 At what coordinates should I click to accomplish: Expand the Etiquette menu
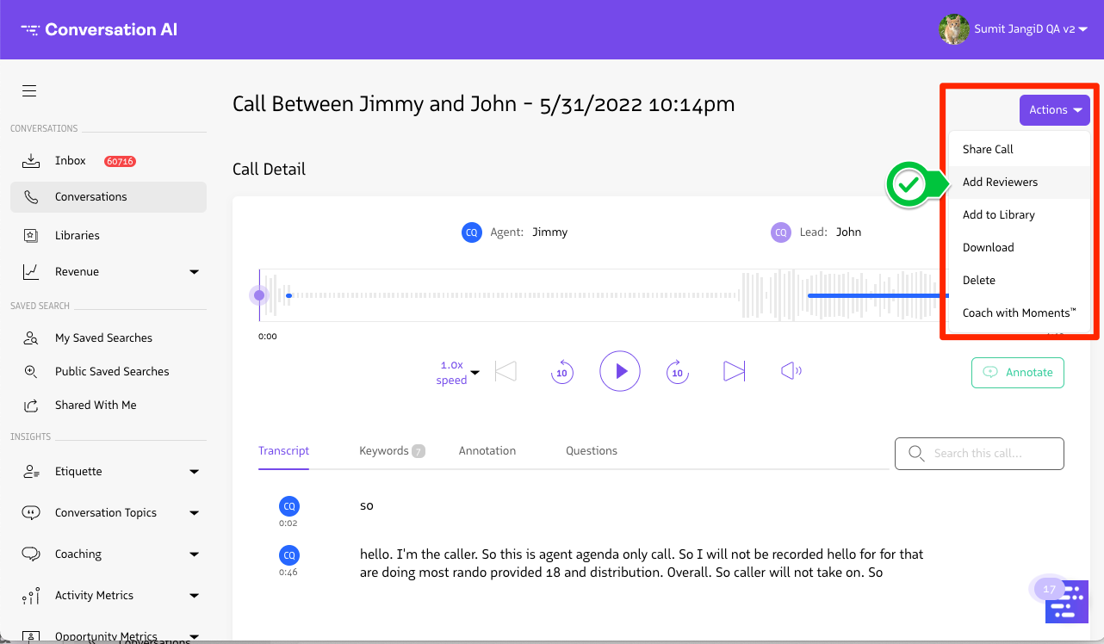[194, 472]
